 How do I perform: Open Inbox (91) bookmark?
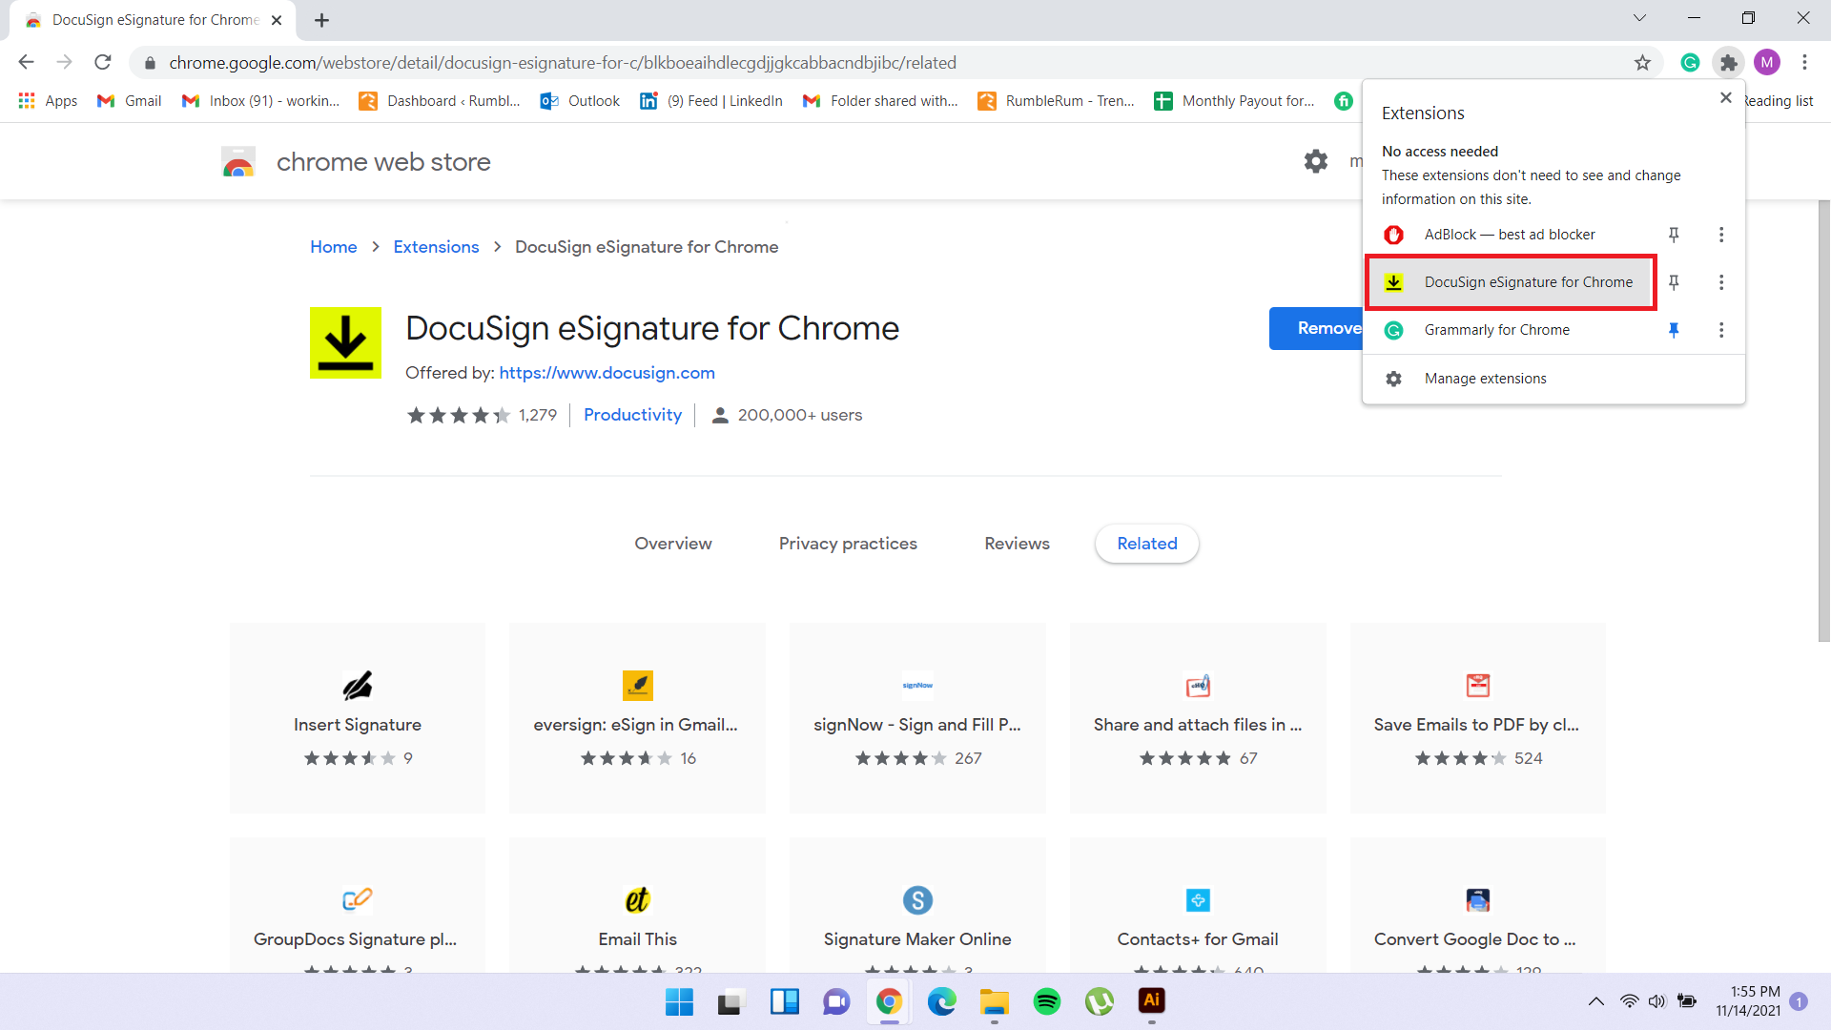click(x=260, y=101)
